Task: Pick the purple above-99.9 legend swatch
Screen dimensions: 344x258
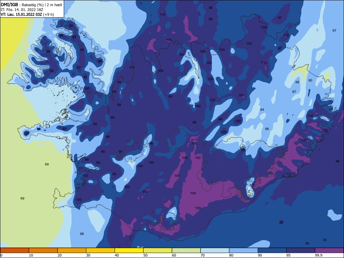Action: point(329,250)
